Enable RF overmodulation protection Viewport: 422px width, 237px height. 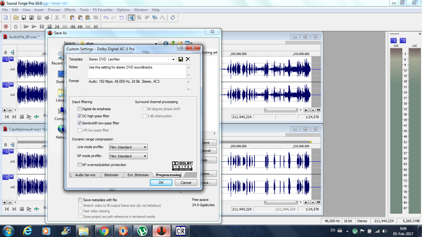point(80,165)
